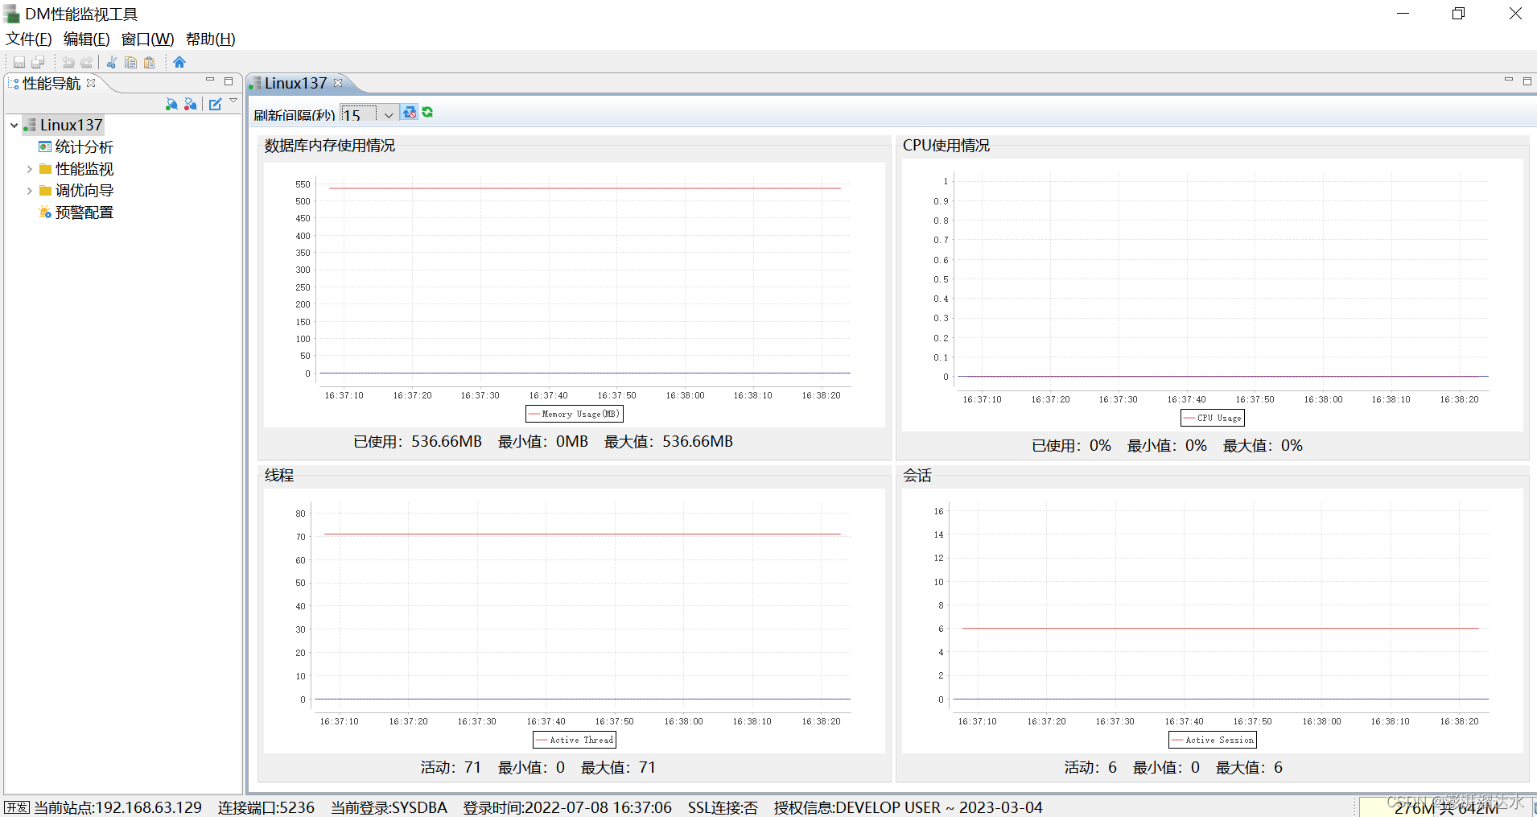
Task: Open 预警配置 tree item
Action: point(84,213)
